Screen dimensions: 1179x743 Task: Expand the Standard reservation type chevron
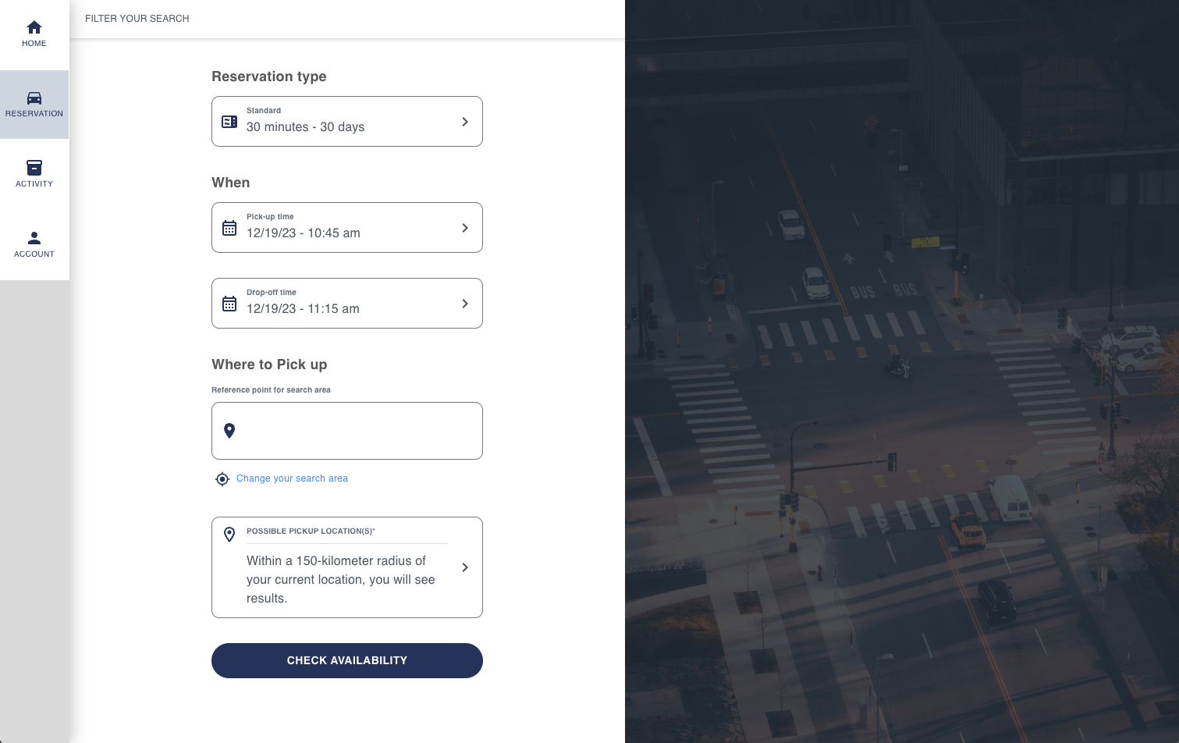(465, 122)
